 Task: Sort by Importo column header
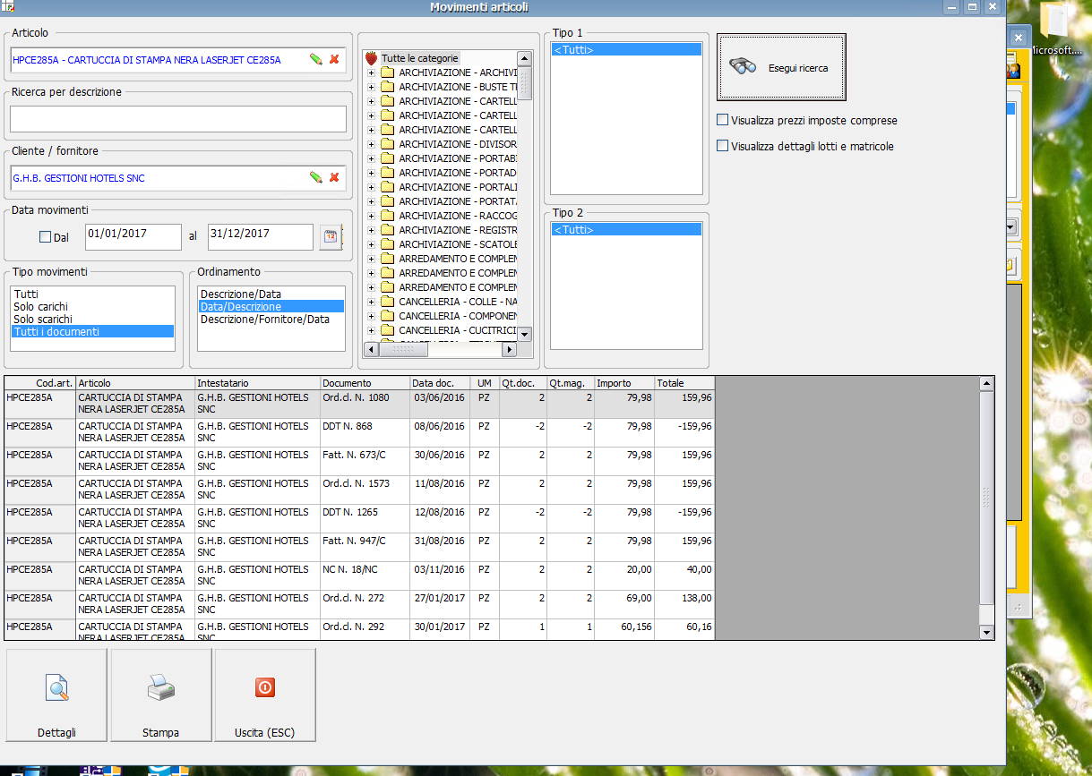tap(624, 383)
